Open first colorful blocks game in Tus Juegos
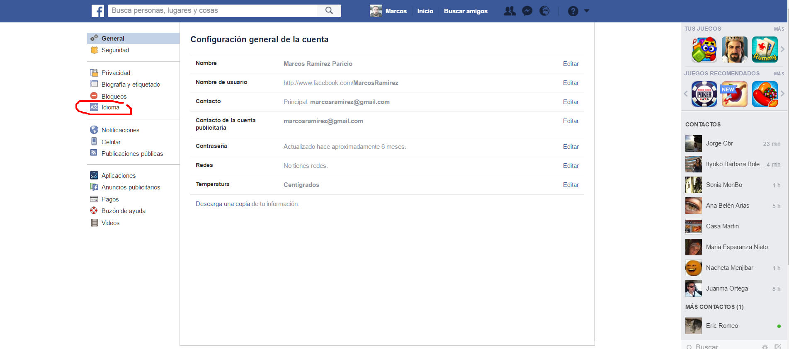The image size is (789, 349). pyautogui.click(x=704, y=49)
